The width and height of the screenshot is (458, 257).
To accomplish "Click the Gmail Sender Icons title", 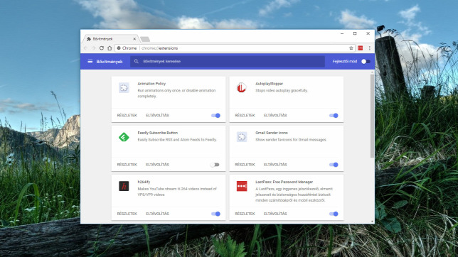I will tap(272, 133).
